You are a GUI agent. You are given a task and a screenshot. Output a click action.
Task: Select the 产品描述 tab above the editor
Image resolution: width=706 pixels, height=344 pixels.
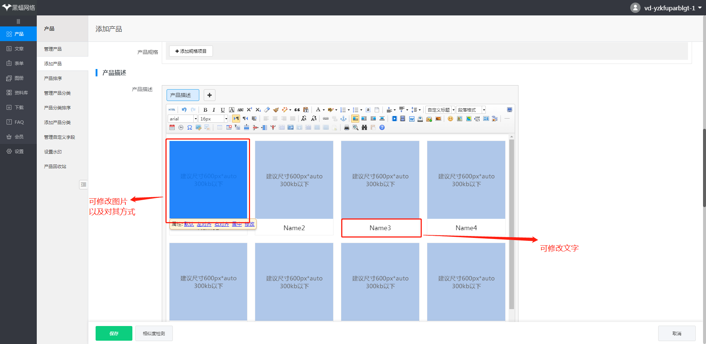pyautogui.click(x=182, y=95)
